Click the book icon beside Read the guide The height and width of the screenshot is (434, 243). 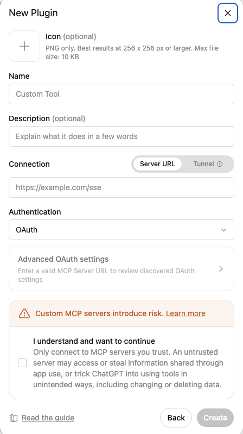(x=14, y=418)
